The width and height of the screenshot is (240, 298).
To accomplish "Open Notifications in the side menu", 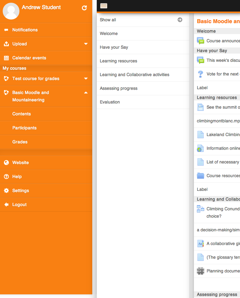I will click(46, 30).
